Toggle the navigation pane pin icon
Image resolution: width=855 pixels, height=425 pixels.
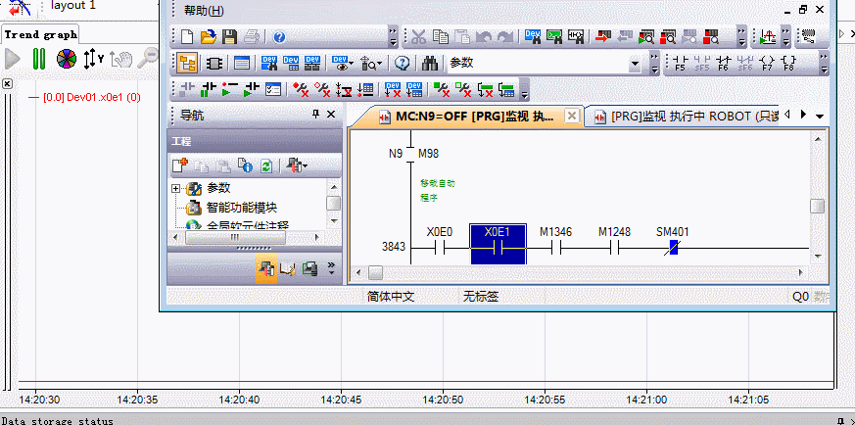tap(315, 115)
